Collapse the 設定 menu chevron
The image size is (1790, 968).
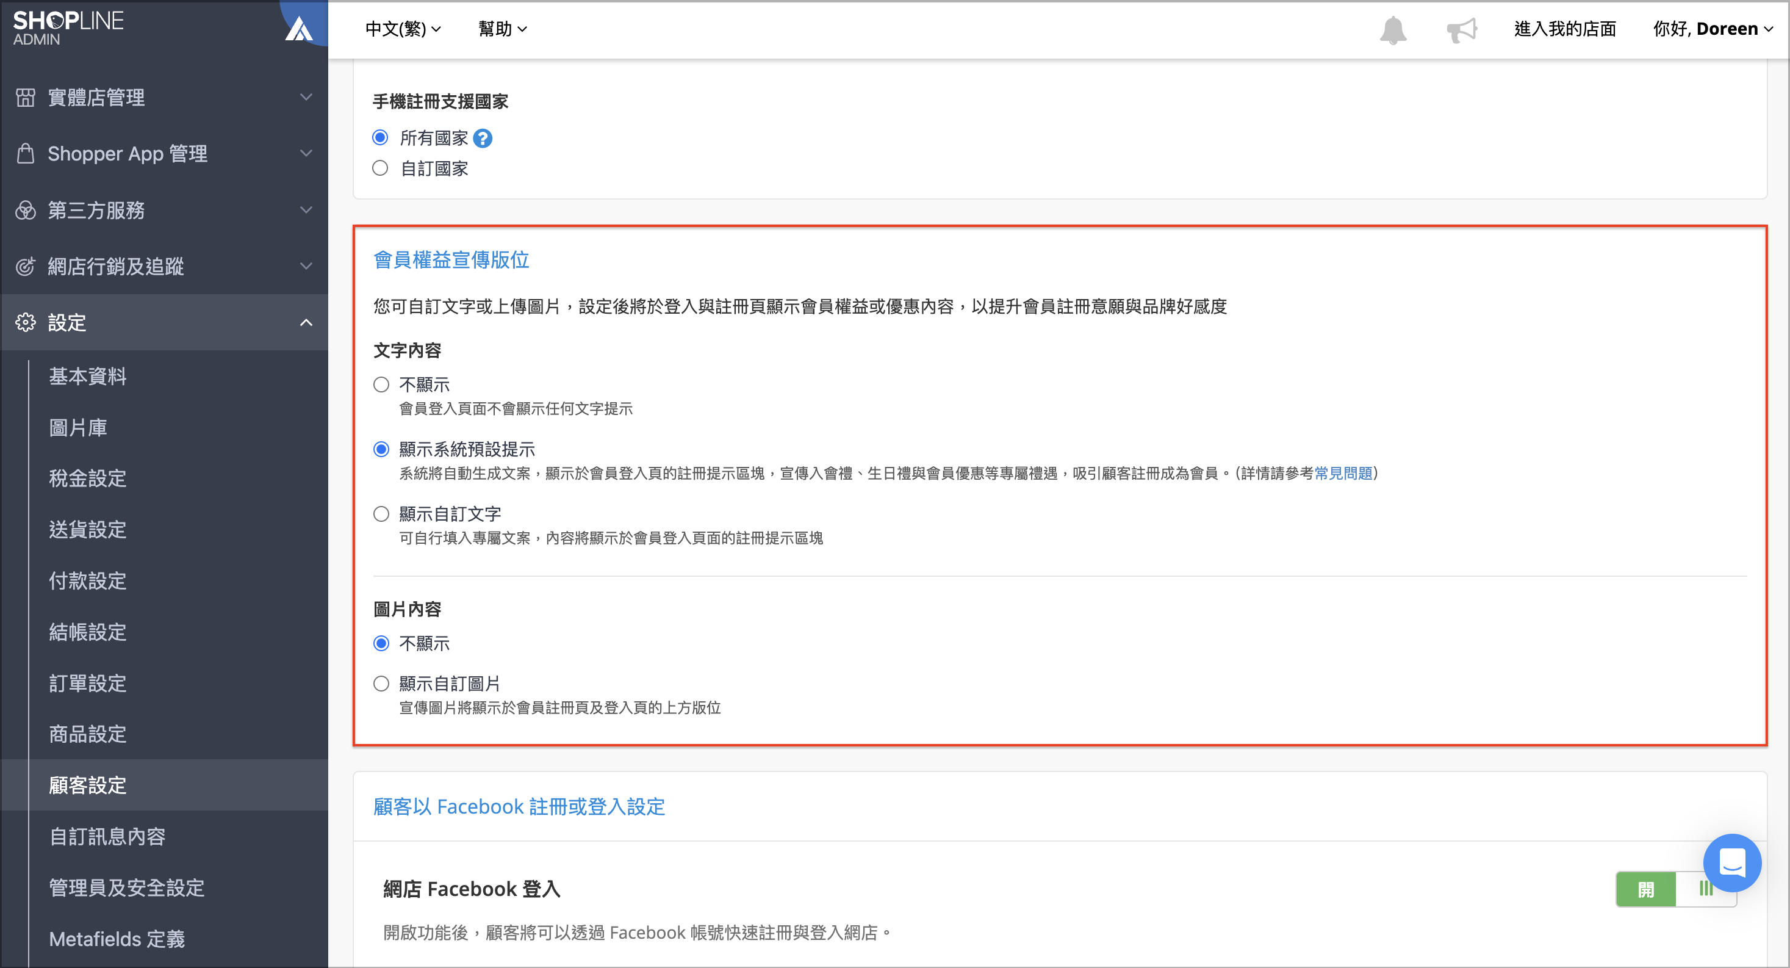306,323
